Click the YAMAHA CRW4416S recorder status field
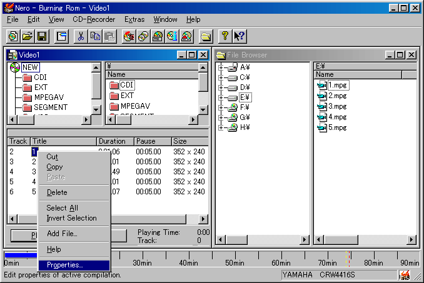This screenshot has width=424, height=283. (339, 275)
